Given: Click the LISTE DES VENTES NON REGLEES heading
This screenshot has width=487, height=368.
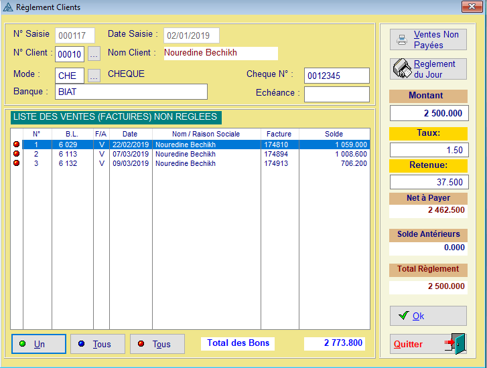Looking at the screenshot, I should (116, 117).
